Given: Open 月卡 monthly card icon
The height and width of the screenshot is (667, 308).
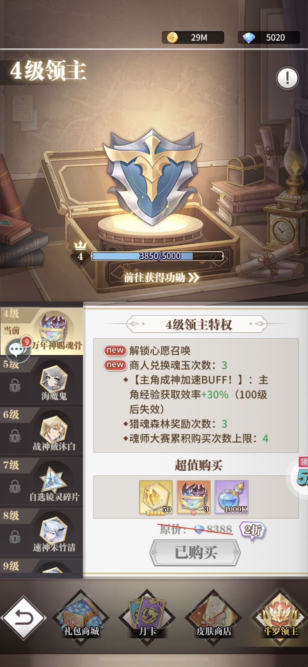Looking at the screenshot, I should pyautogui.click(x=147, y=617).
